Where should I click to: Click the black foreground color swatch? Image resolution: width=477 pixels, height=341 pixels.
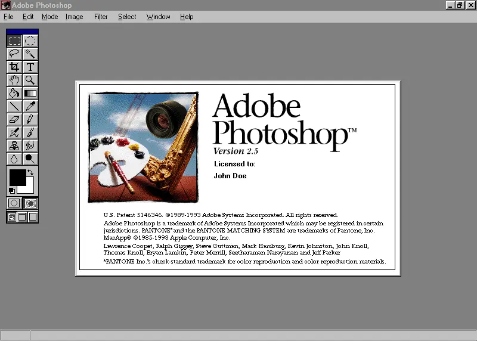[17, 177]
